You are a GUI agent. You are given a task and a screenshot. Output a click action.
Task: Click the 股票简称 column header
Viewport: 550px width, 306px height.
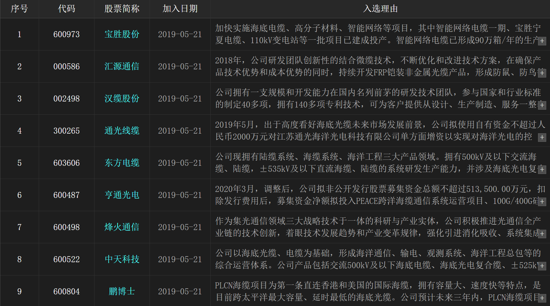click(122, 9)
